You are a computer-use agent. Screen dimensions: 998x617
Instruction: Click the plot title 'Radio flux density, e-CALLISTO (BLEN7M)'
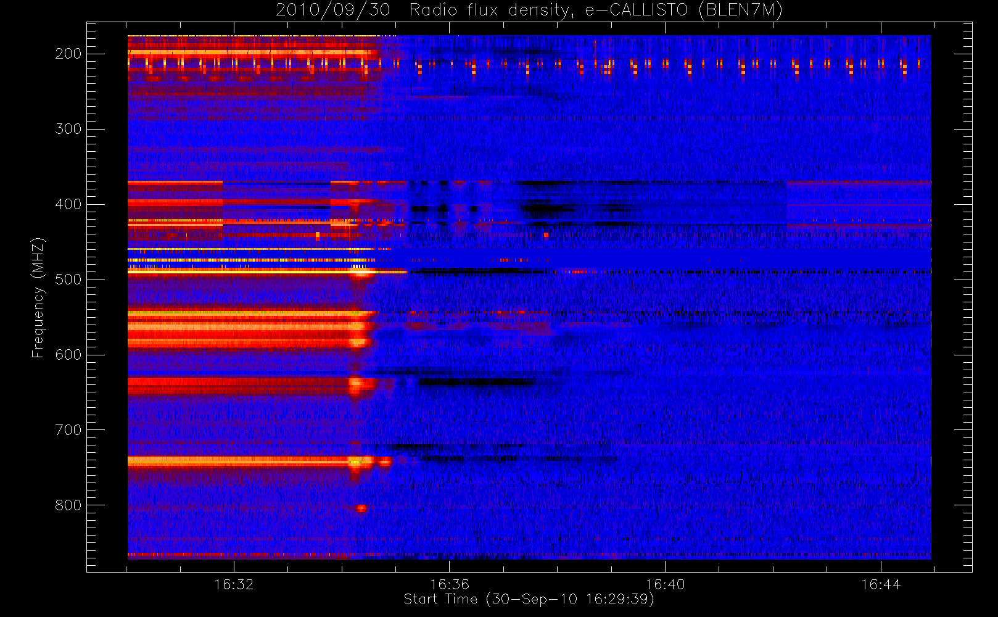click(595, 10)
